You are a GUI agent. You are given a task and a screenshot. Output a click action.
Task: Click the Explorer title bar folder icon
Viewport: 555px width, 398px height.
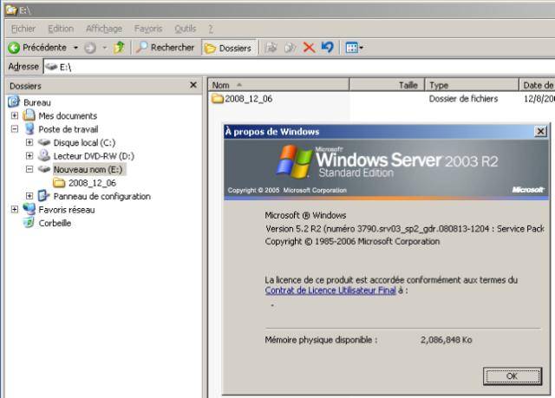coord(11,9)
